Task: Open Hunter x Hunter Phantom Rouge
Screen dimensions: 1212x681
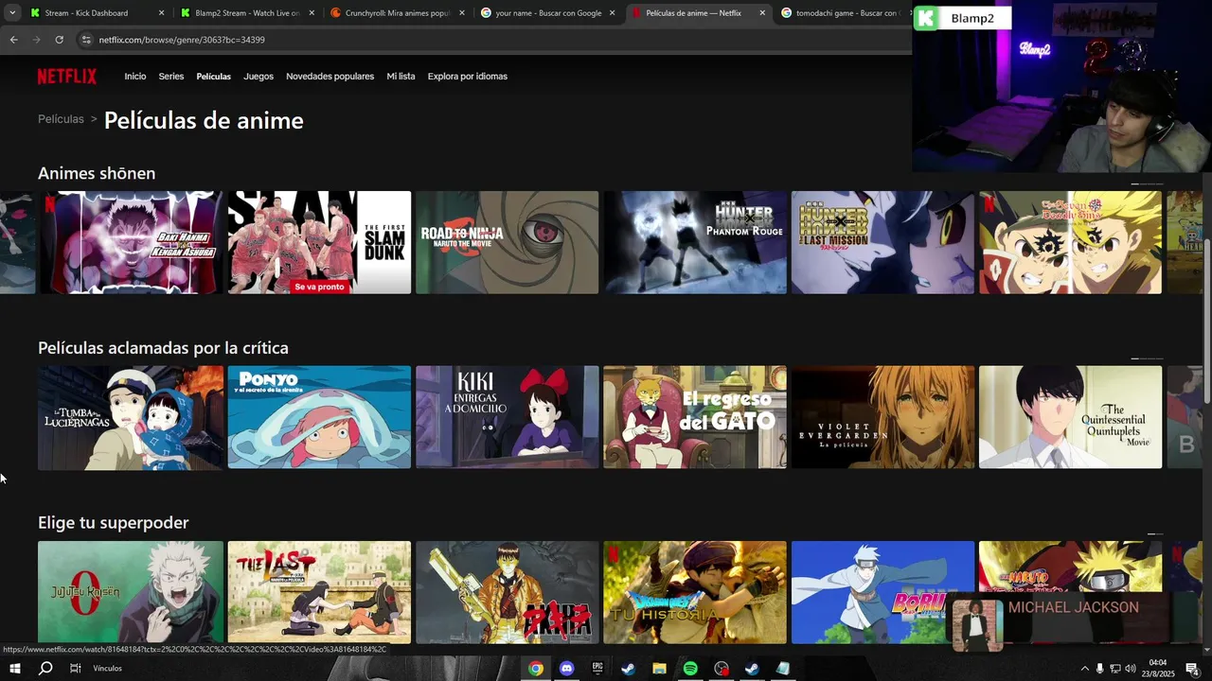Action: point(695,242)
